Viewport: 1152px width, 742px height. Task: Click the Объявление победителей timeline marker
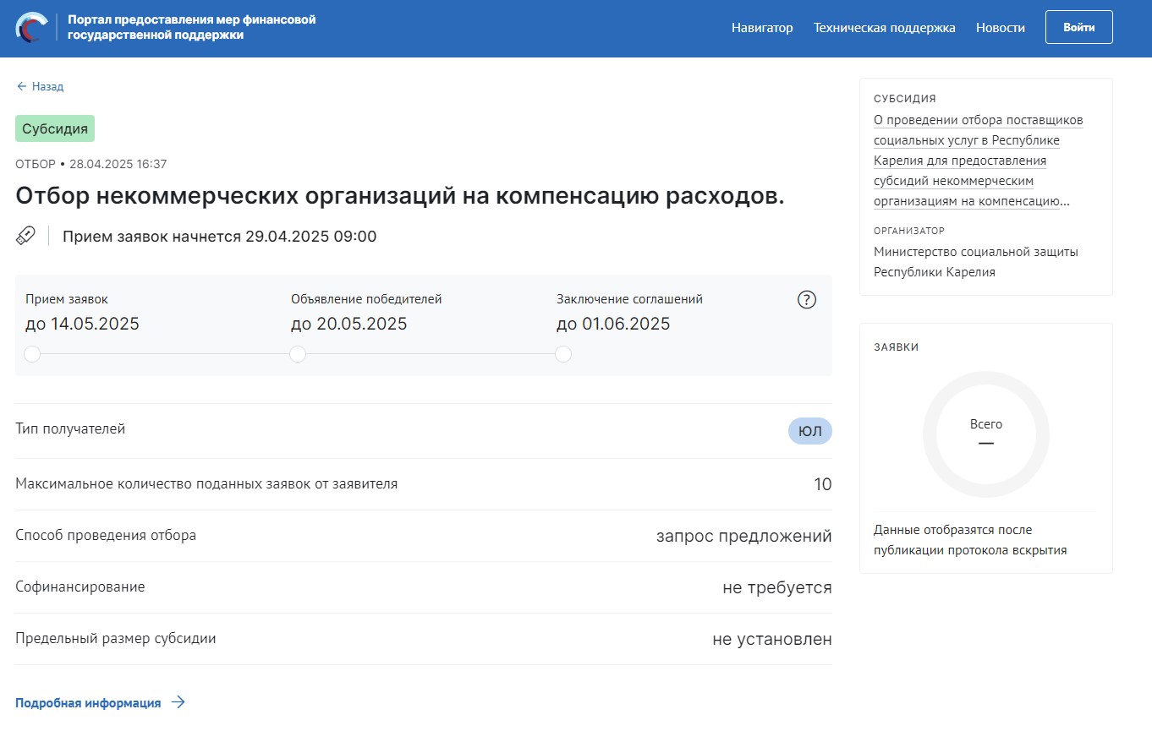pos(298,354)
